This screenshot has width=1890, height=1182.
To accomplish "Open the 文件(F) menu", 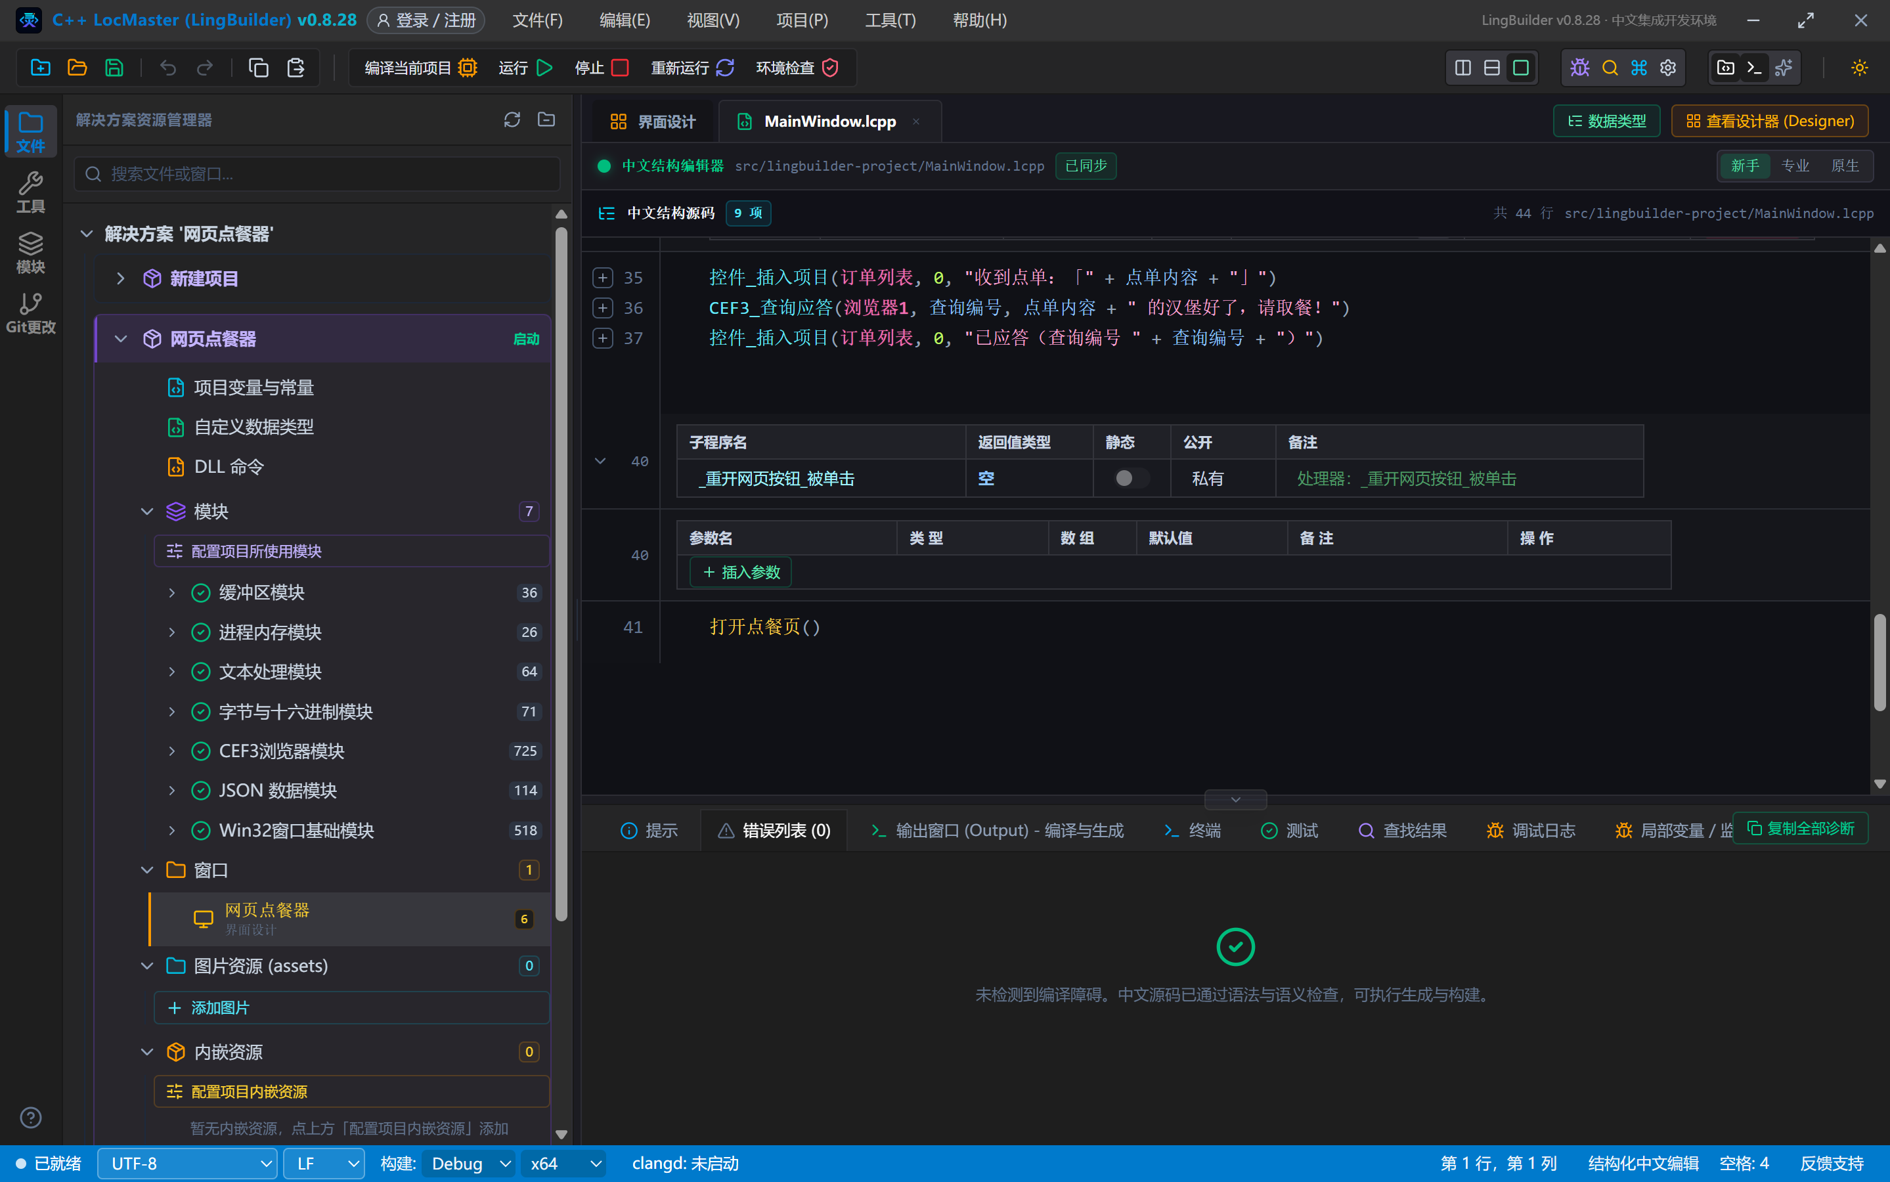I will coord(537,20).
